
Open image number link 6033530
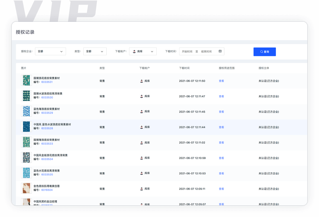click(x=47, y=98)
